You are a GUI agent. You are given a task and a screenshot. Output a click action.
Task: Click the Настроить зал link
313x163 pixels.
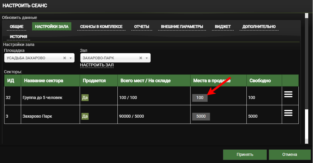click(97, 65)
